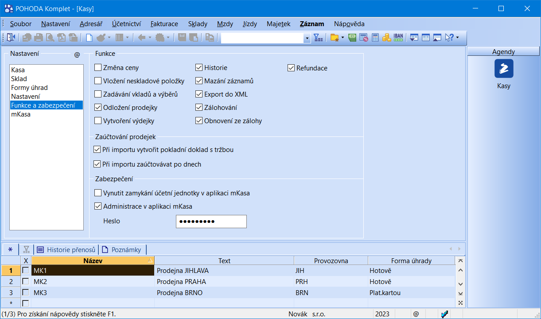The height and width of the screenshot is (319, 541).
Task: Open the columns icon dropdown arrow
Action: pos(127,38)
